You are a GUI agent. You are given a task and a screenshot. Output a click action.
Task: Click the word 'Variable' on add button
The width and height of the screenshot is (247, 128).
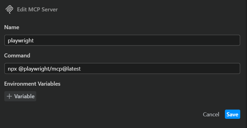[x=24, y=96]
